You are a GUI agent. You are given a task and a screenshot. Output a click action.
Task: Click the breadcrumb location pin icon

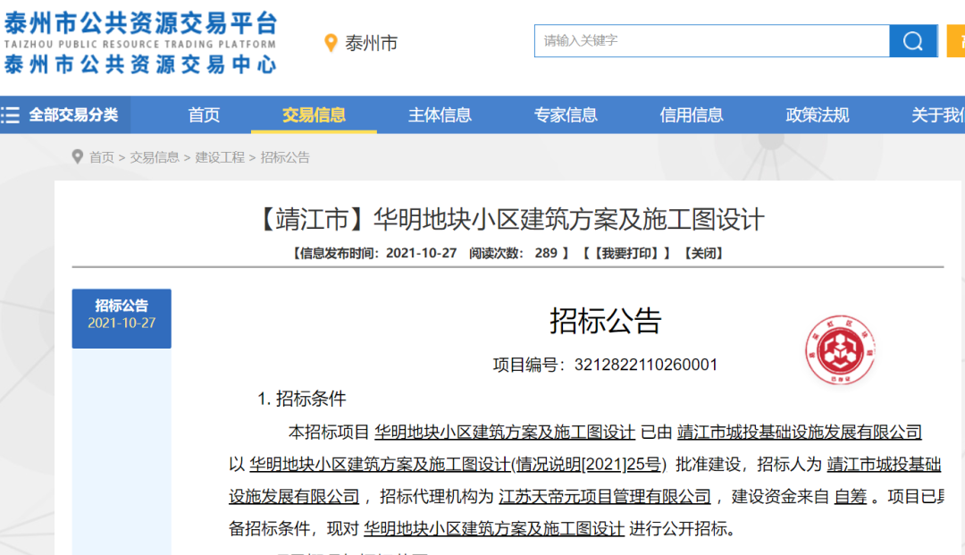pyautogui.click(x=78, y=157)
